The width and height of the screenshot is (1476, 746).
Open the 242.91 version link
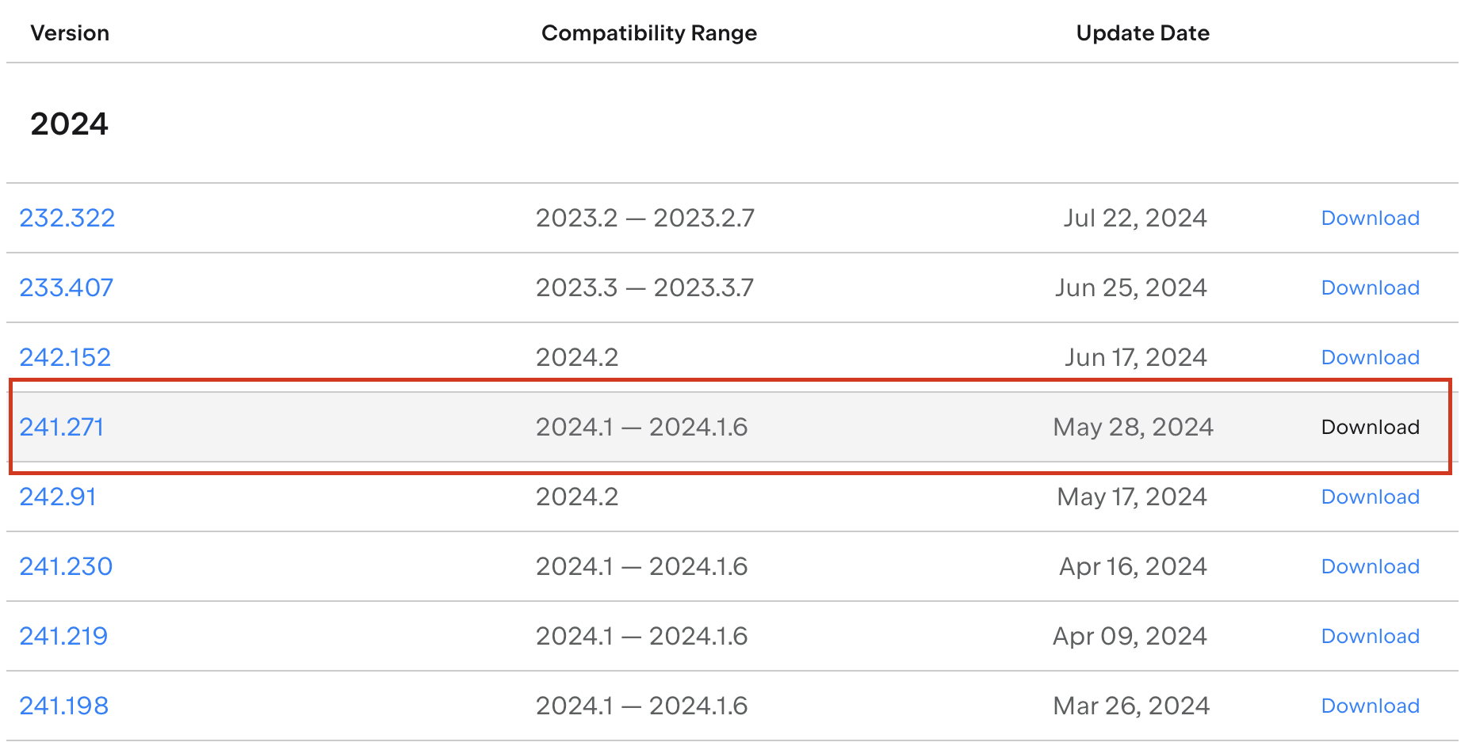coord(58,497)
